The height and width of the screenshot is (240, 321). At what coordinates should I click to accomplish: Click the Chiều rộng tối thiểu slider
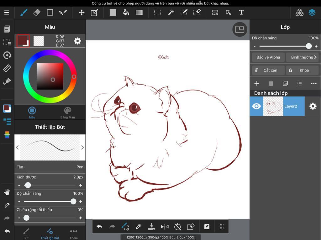[50, 218]
